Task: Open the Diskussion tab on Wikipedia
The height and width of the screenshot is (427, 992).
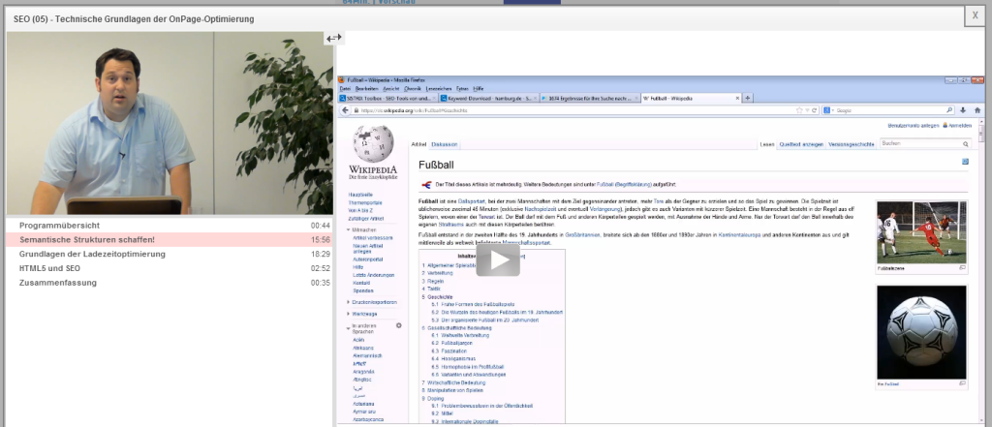Action: [446, 145]
